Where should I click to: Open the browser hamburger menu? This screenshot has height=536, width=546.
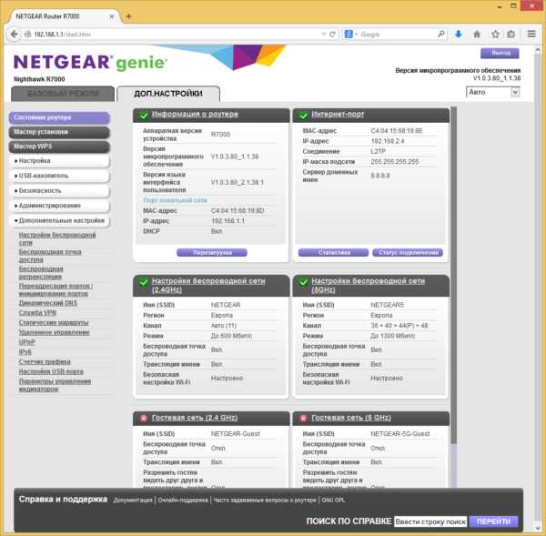click(x=531, y=34)
